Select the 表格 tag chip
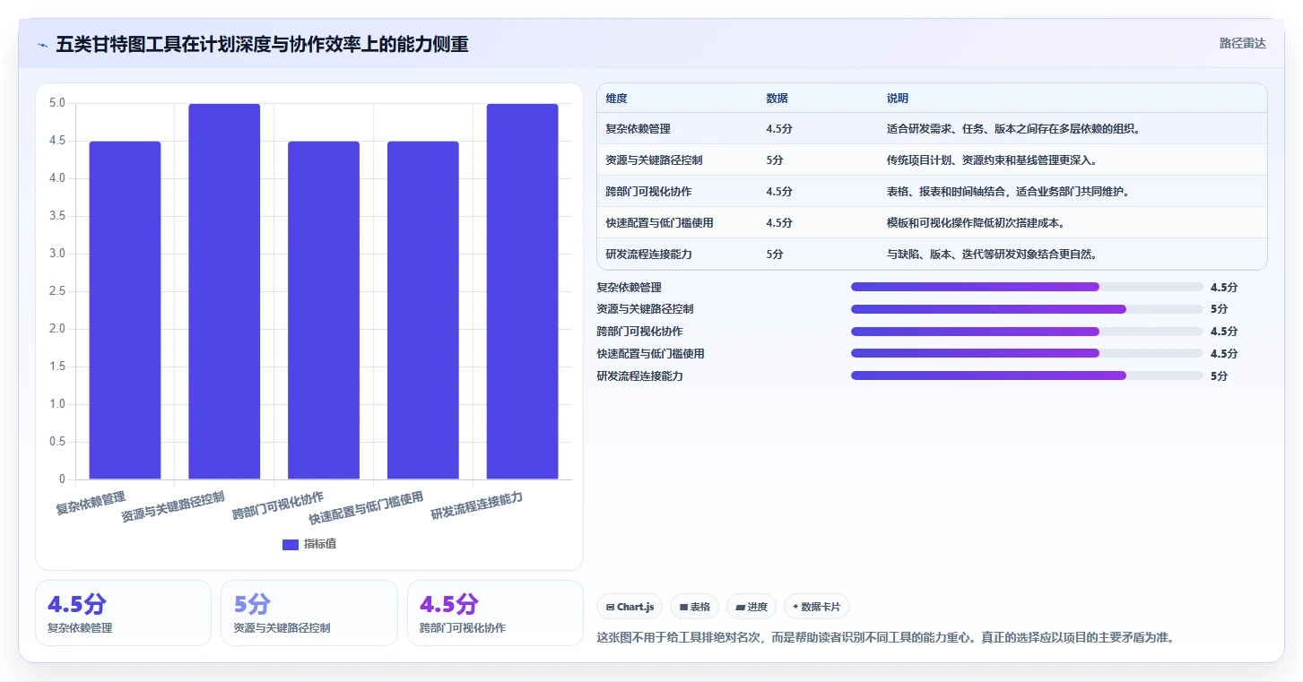1303x682 pixels. click(x=695, y=607)
